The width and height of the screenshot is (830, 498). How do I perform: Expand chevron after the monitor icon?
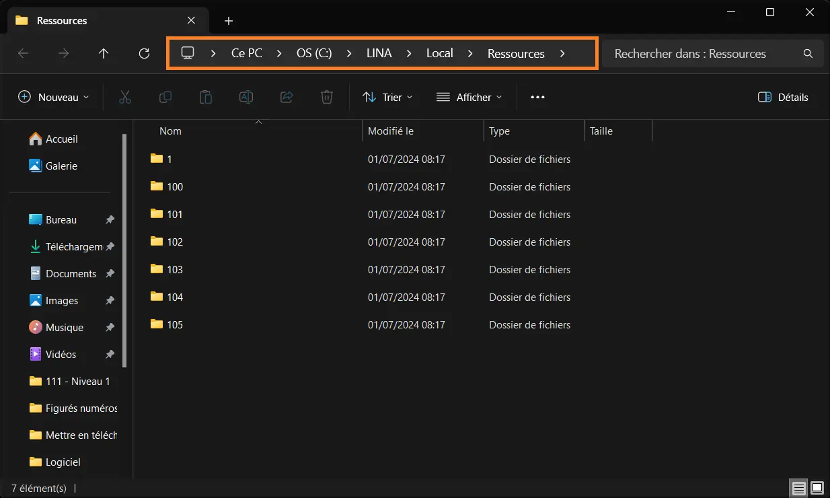[x=213, y=53]
